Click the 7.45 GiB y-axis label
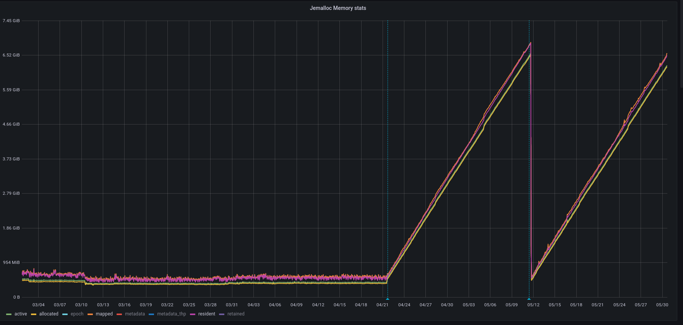 (11, 21)
